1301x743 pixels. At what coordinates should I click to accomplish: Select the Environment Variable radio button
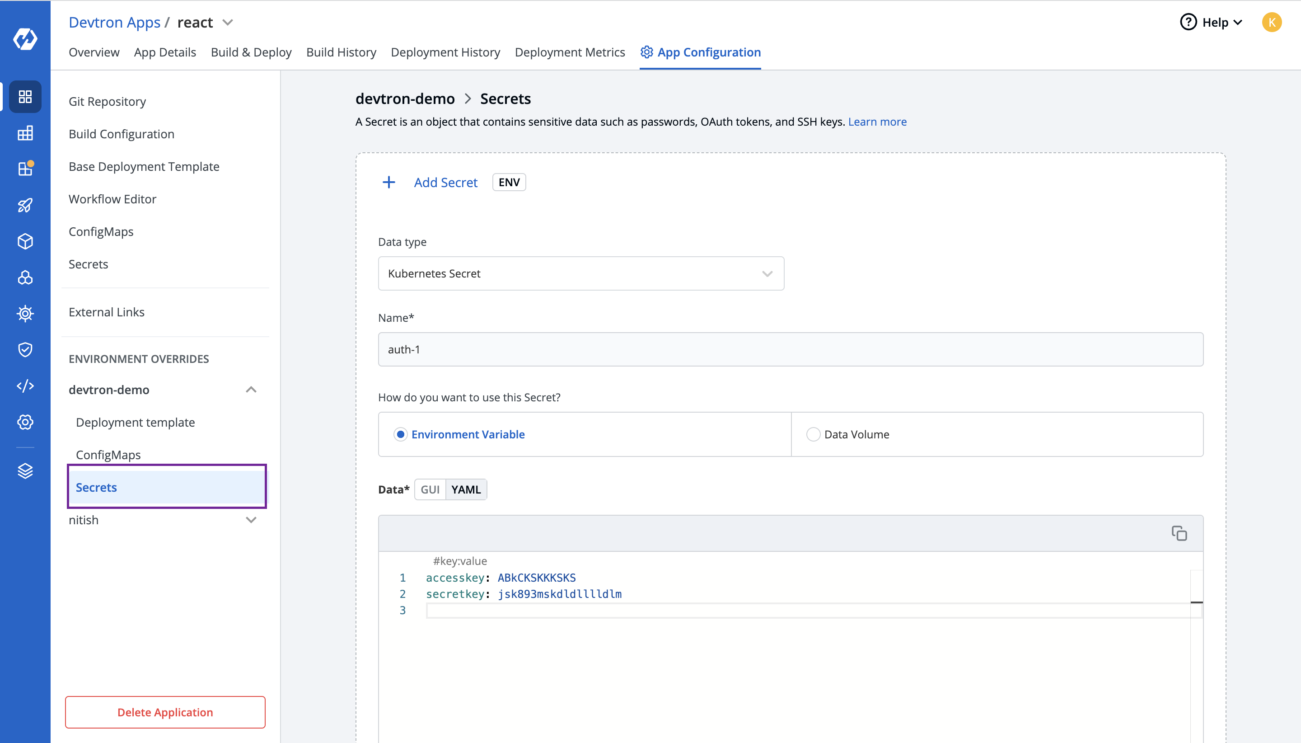[x=401, y=434]
